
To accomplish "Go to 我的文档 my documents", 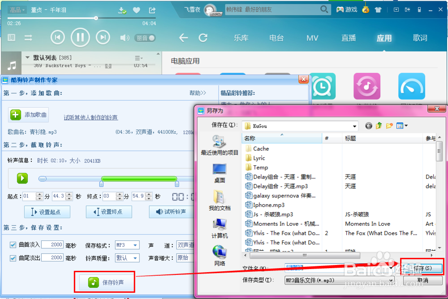I will [x=220, y=201].
